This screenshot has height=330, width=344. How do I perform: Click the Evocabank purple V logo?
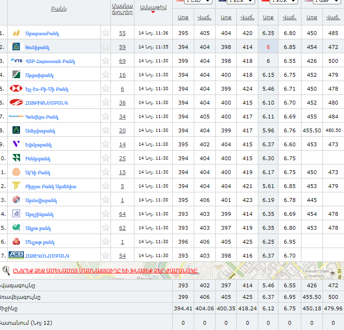click(x=16, y=144)
